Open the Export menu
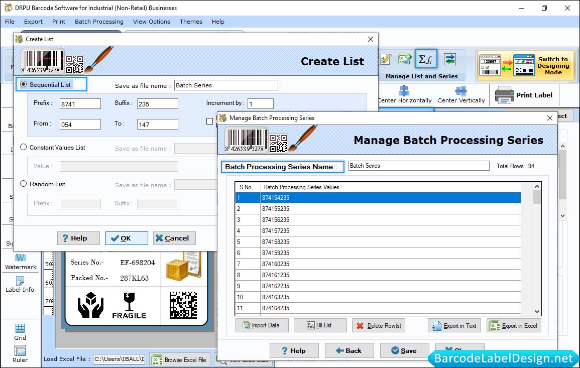 [x=33, y=22]
